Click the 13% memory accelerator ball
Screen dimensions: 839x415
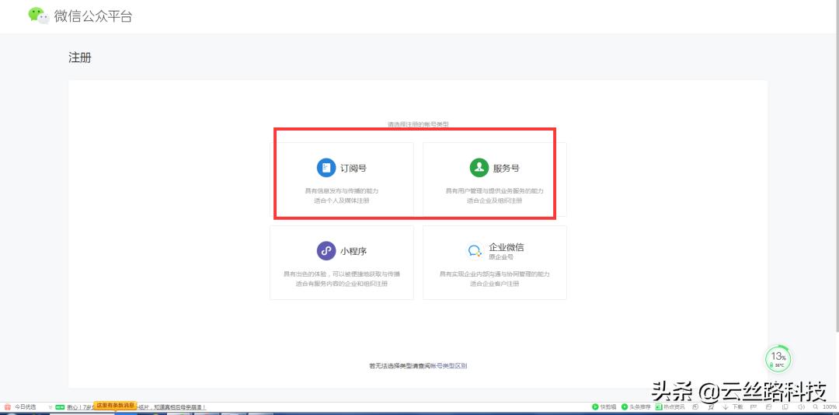point(778,358)
